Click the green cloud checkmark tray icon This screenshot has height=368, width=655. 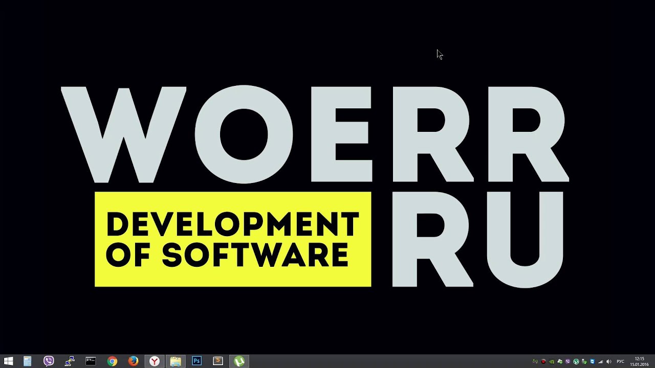tap(560, 362)
